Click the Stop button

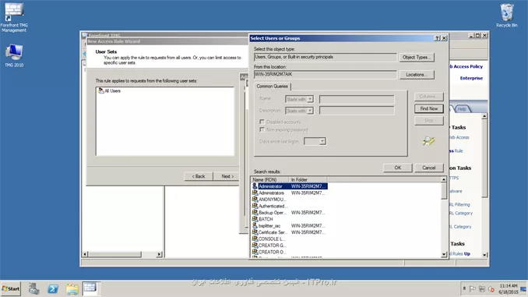428,121
